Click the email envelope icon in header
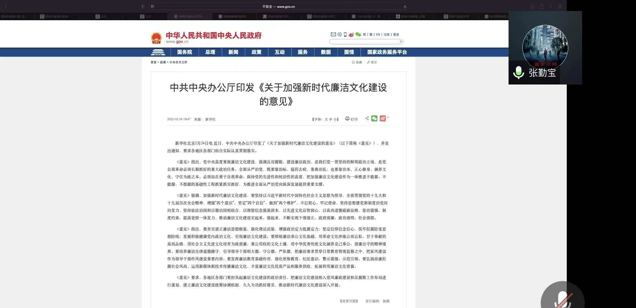636x308 pixels. 333,35
